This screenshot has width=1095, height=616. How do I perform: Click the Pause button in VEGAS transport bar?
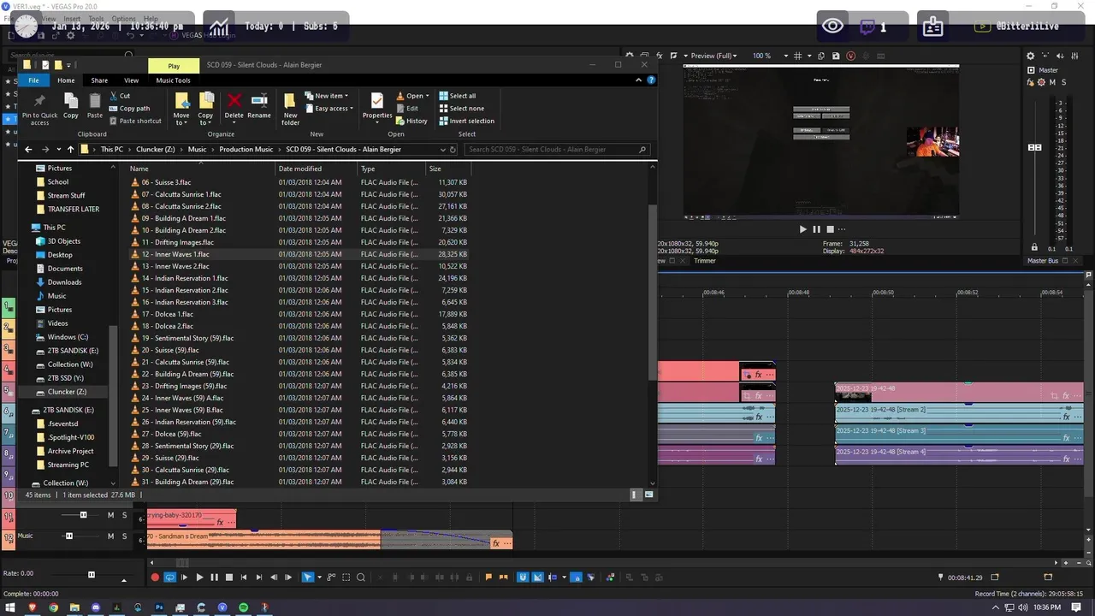pyautogui.click(x=214, y=577)
